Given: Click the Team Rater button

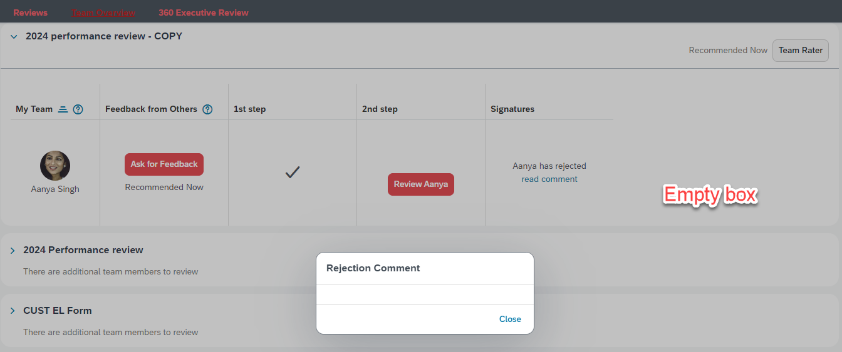Looking at the screenshot, I should (x=801, y=51).
